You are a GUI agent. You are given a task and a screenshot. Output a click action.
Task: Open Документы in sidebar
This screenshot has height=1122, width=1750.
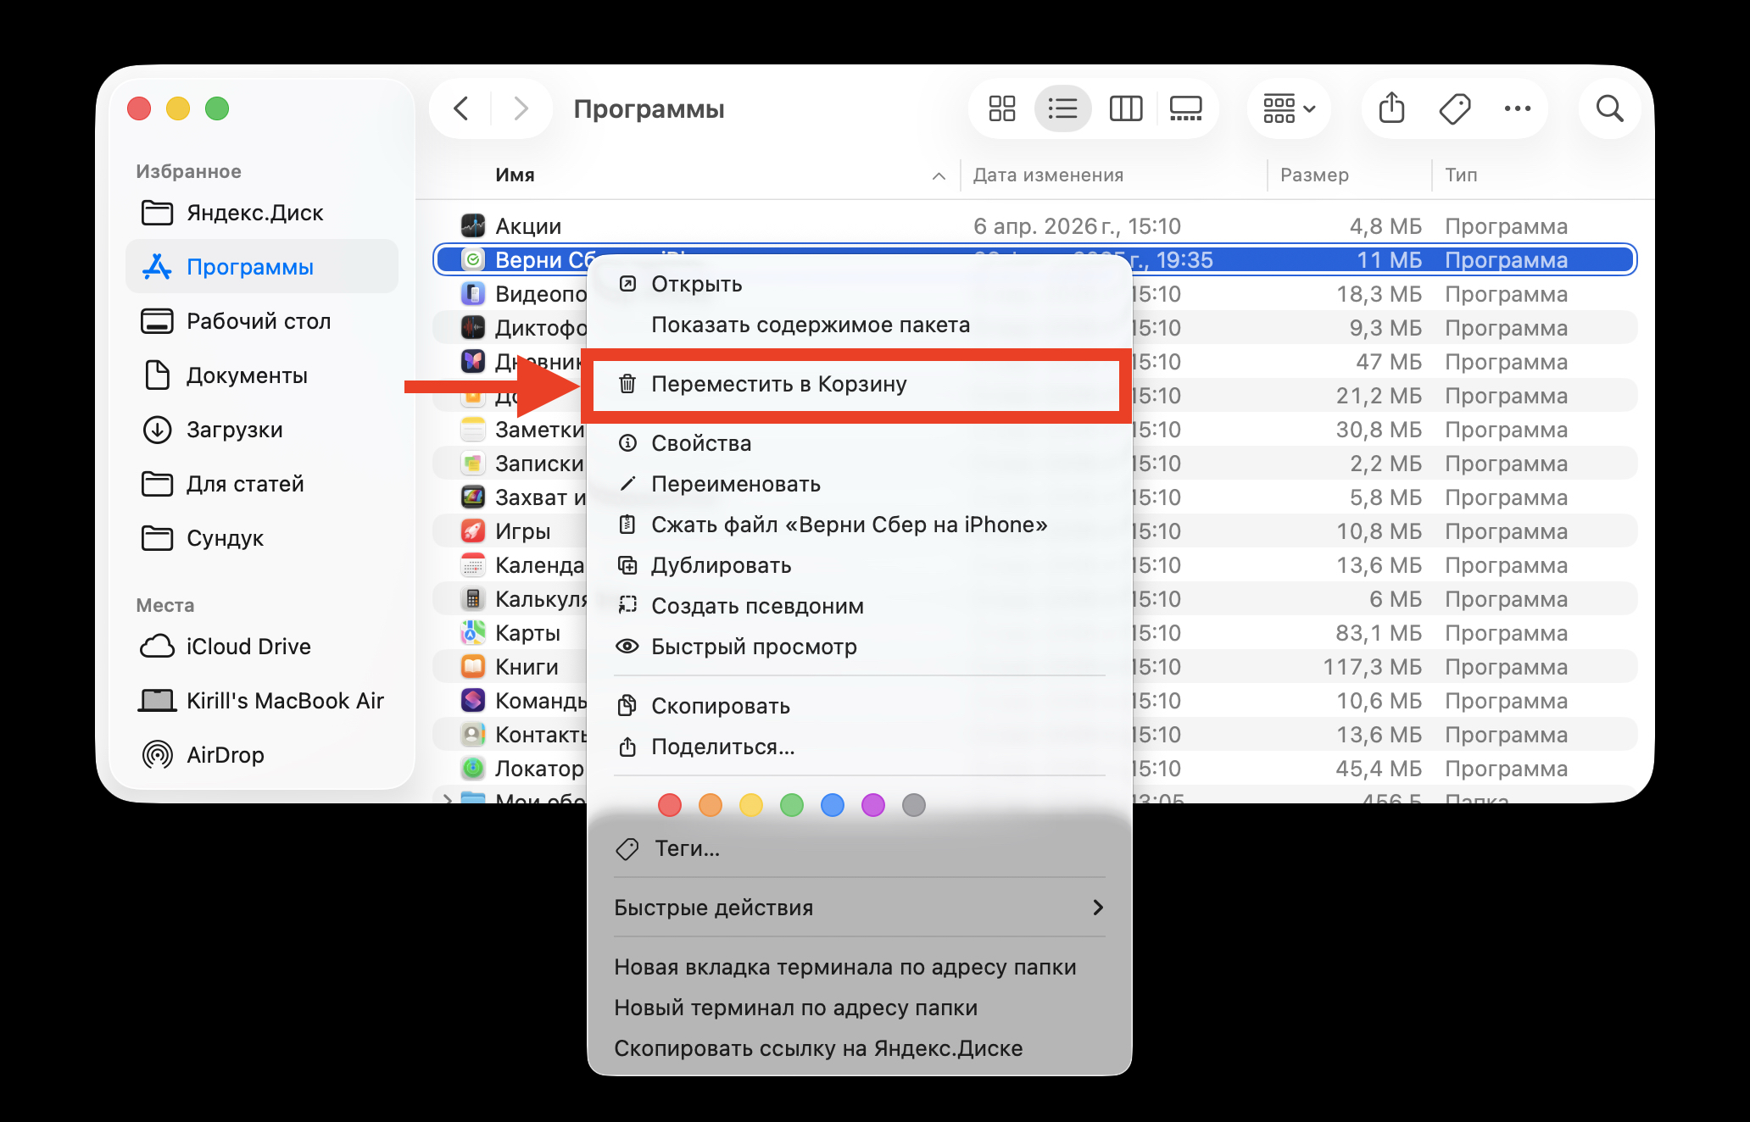[x=262, y=375]
